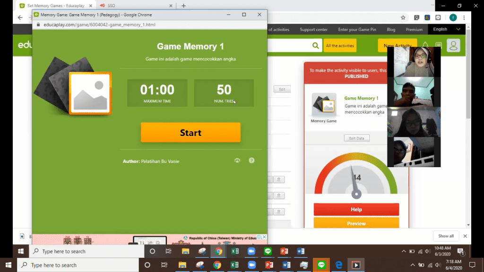Open the Chrome three-dot menu
The width and height of the screenshot is (484, 272).
pyautogui.click(x=466, y=17)
